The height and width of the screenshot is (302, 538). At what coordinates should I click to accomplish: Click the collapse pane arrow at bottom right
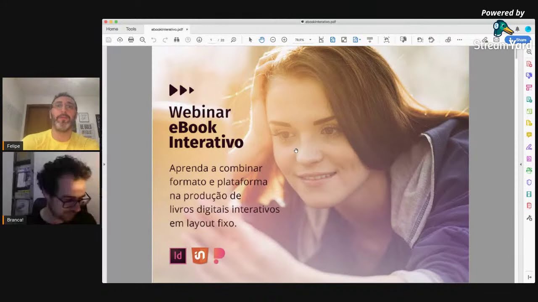(530, 277)
